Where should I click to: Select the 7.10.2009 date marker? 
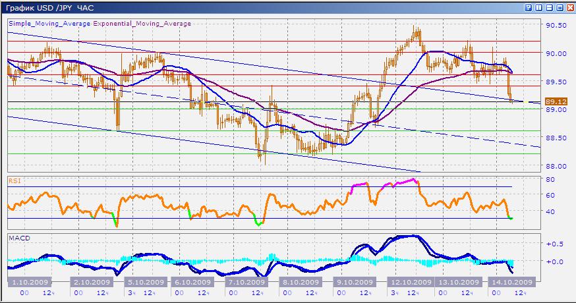(x=246, y=282)
